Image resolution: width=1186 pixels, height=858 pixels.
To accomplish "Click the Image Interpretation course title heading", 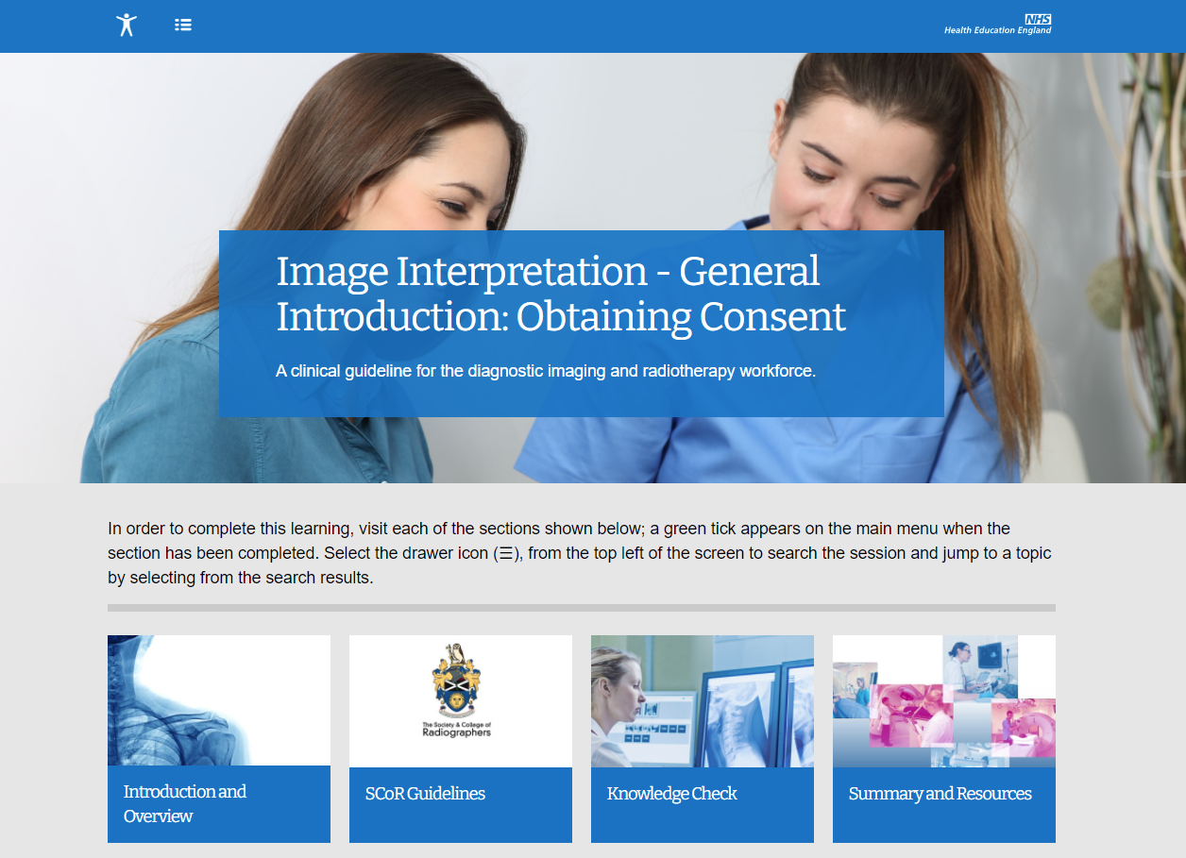I will pyautogui.click(x=561, y=294).
